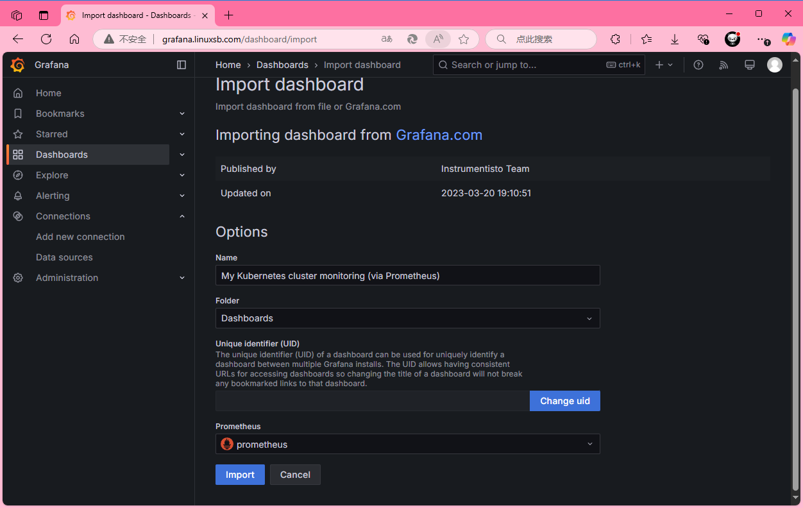Image resolution: width=803 pixels, height=508 pixels.
Task: Click the insecure site warning icon
Action: (109, 39)
